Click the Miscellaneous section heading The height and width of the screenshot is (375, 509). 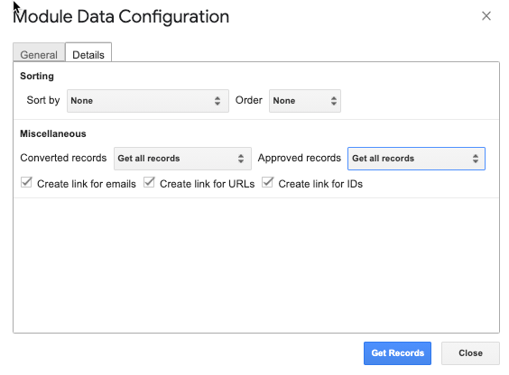coord(53,133)
